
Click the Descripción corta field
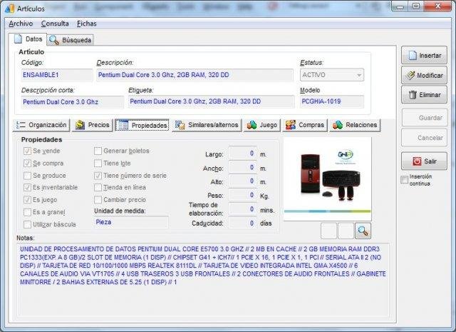[x=73, y=102]
